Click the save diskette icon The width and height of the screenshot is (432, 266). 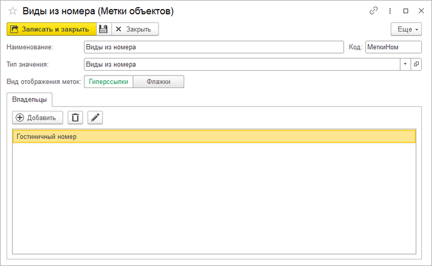[x=103, y=29]
